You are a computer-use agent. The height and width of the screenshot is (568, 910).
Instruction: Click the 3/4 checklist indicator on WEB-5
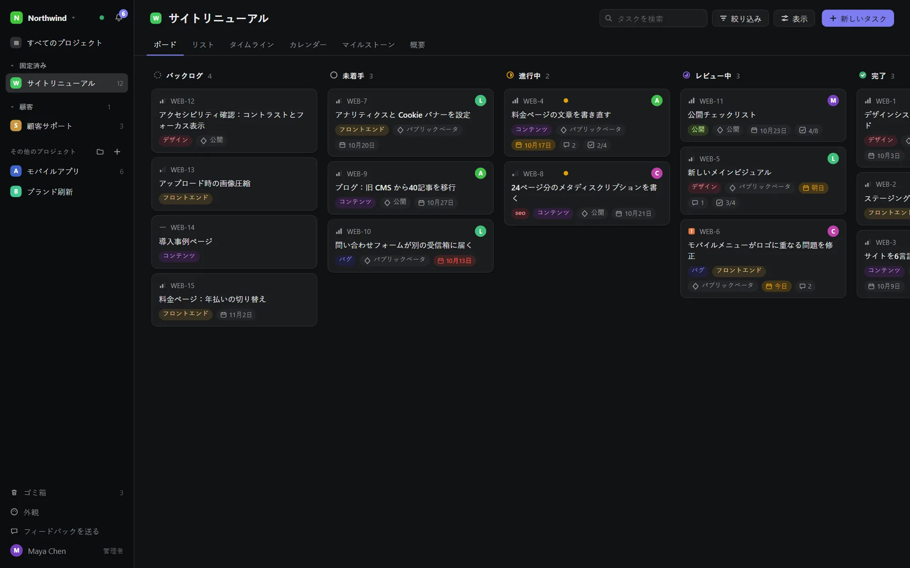coord(726,203)
